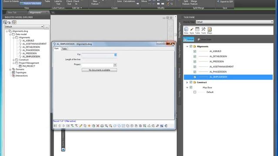This screenshot has width=278, height=156.
Task: Click the rightmost exit icon in form toolbar
Action: pyautogui.click(x=166, y=126)
